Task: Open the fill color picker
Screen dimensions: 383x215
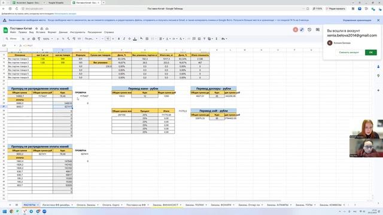Action: [x=141, y=39]
